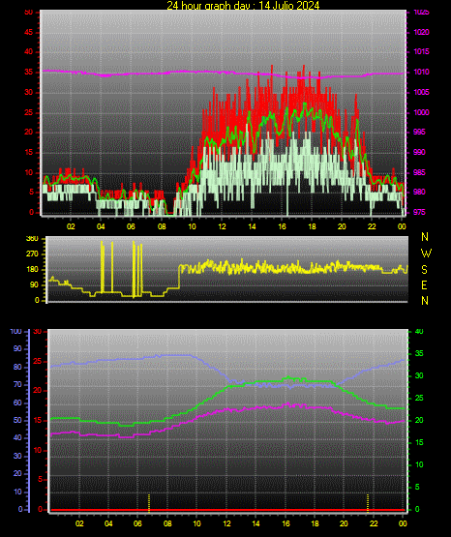This screenshot has width=451, height=537.
Task: Click the red 45 wind speed axis label
Action: click(x=29, y=32)
